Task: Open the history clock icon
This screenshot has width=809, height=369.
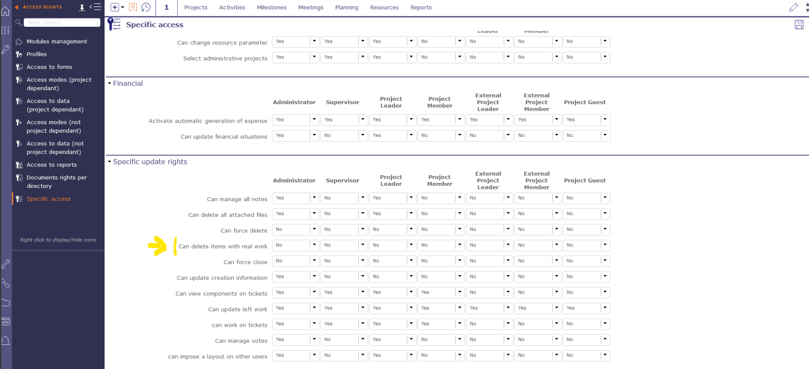Action: (x=146, y=7)
